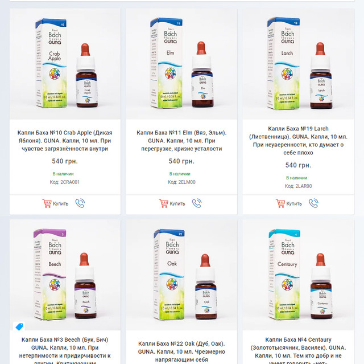Open the Crab Apple product title link
Viewport: 364px width, 364px height.
tap(65, 141)
